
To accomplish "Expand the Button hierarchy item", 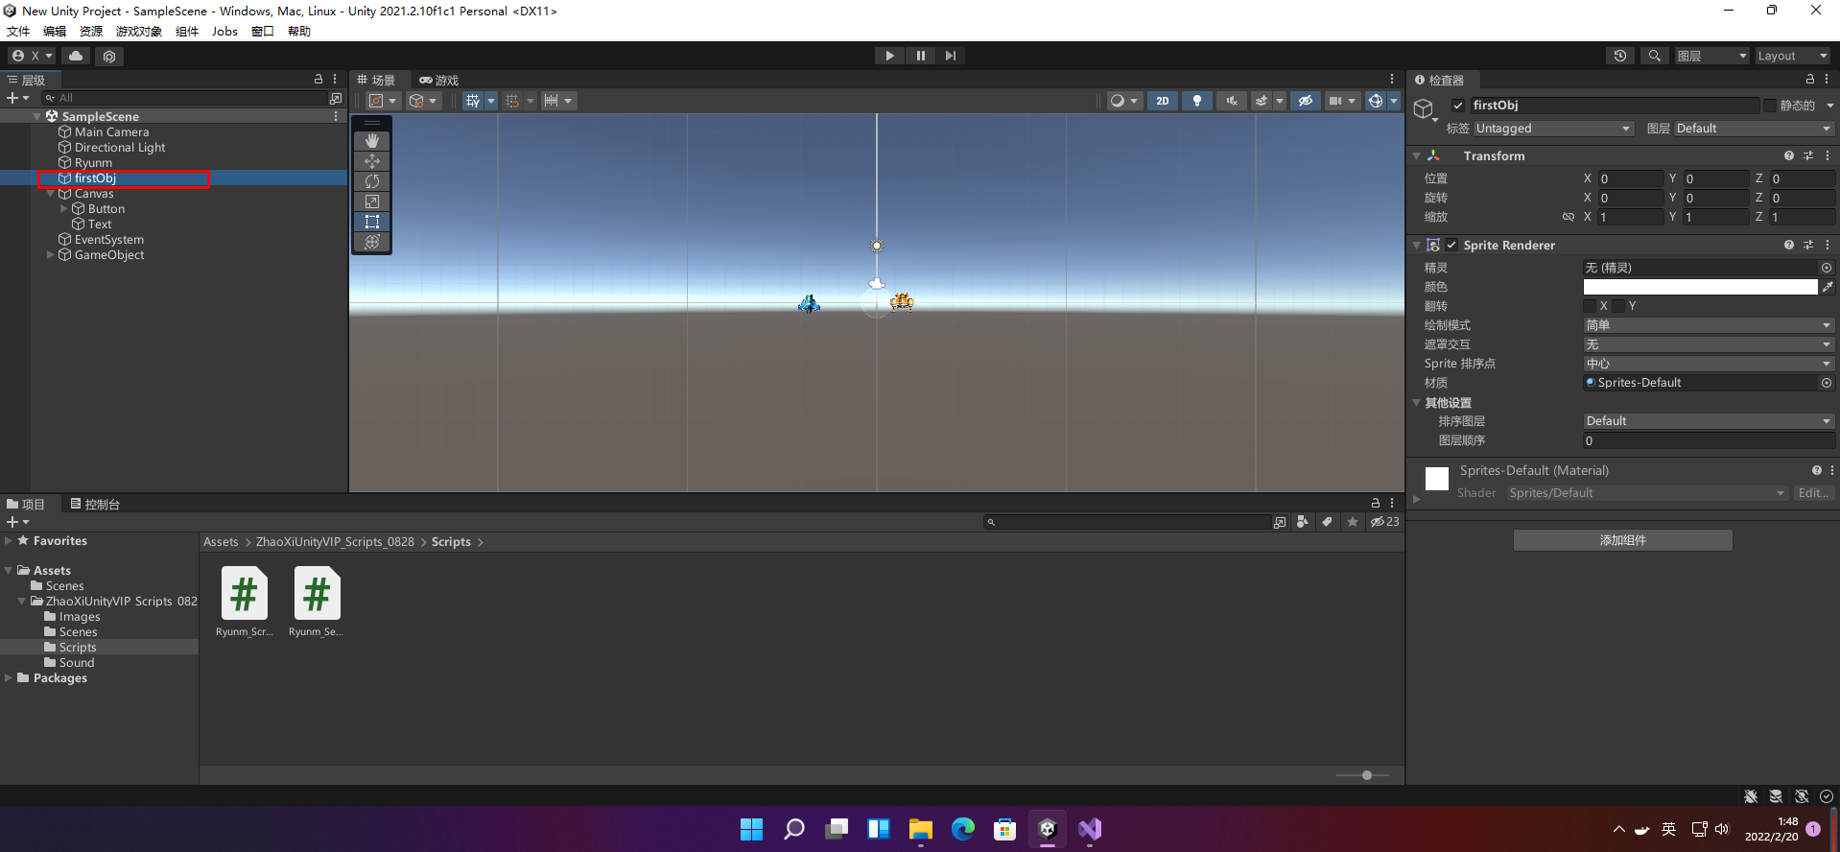I will click(64, 209).
